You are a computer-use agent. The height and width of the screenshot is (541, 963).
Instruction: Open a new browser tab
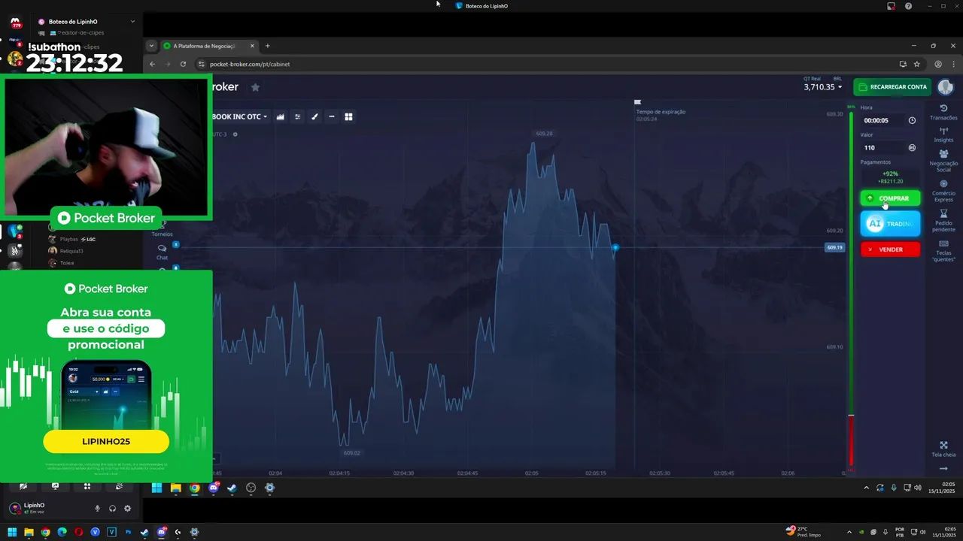click(267, 46)
